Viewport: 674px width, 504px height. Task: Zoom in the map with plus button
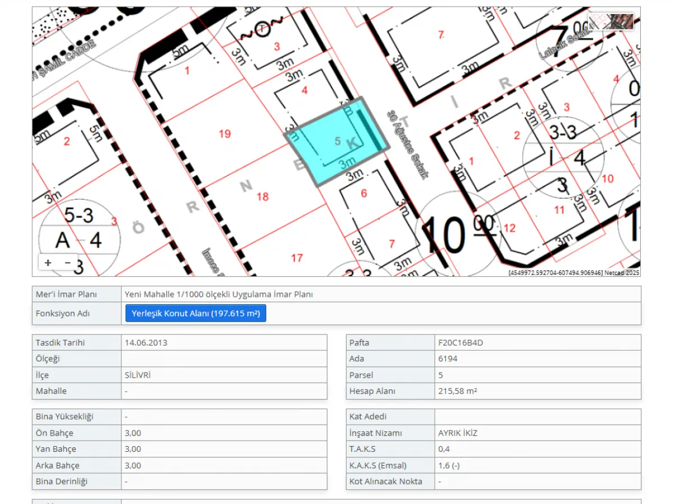click(48, 262)
